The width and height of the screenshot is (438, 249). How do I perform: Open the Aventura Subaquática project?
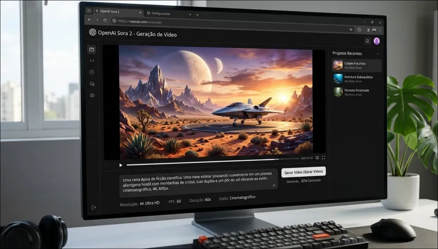357,79
